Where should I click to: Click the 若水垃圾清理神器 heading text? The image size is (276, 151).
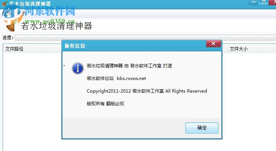tap(56, 26)
